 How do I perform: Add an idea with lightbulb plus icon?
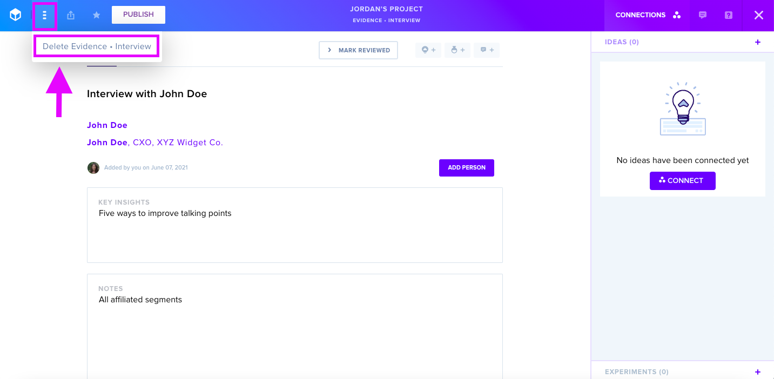click(428, 50)
